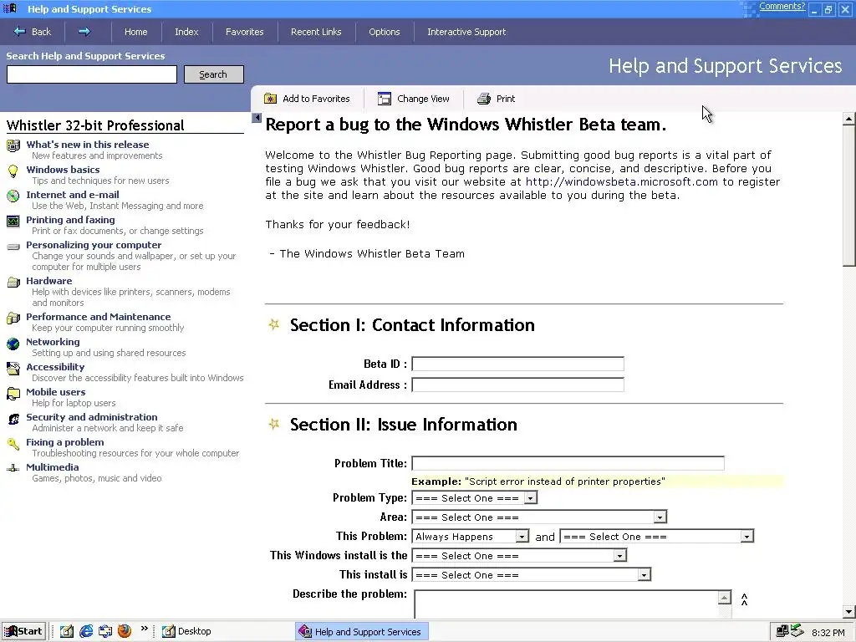Click the Multimedia icon
The width and height of the screenshot is (856, 642).
point(13,468)
